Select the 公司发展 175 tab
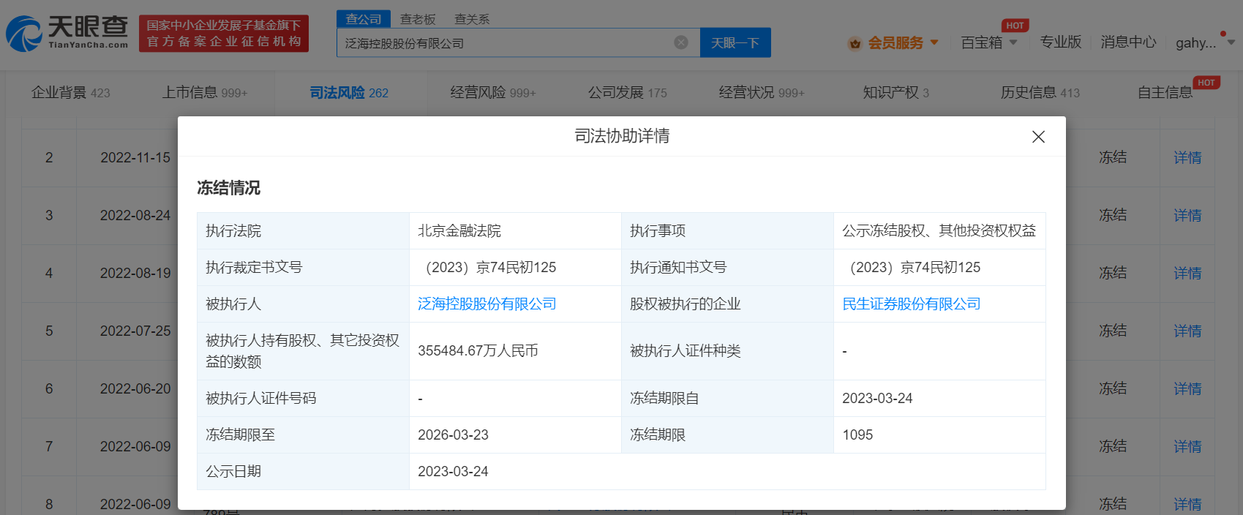The height and width of the screenshot is (515, 1243). point(628,93)
